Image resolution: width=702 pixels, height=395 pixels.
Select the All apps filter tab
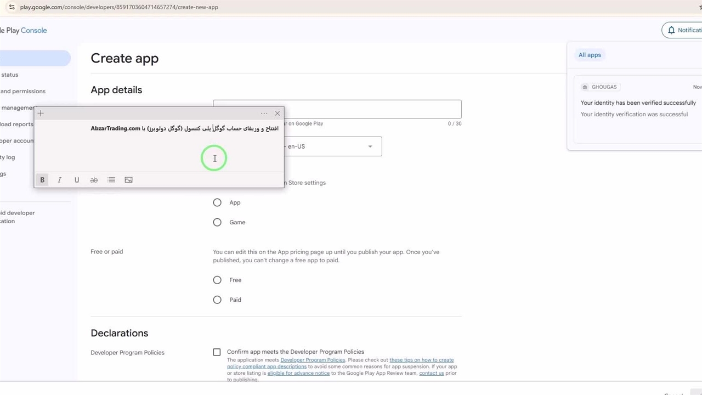coord(590,55)
